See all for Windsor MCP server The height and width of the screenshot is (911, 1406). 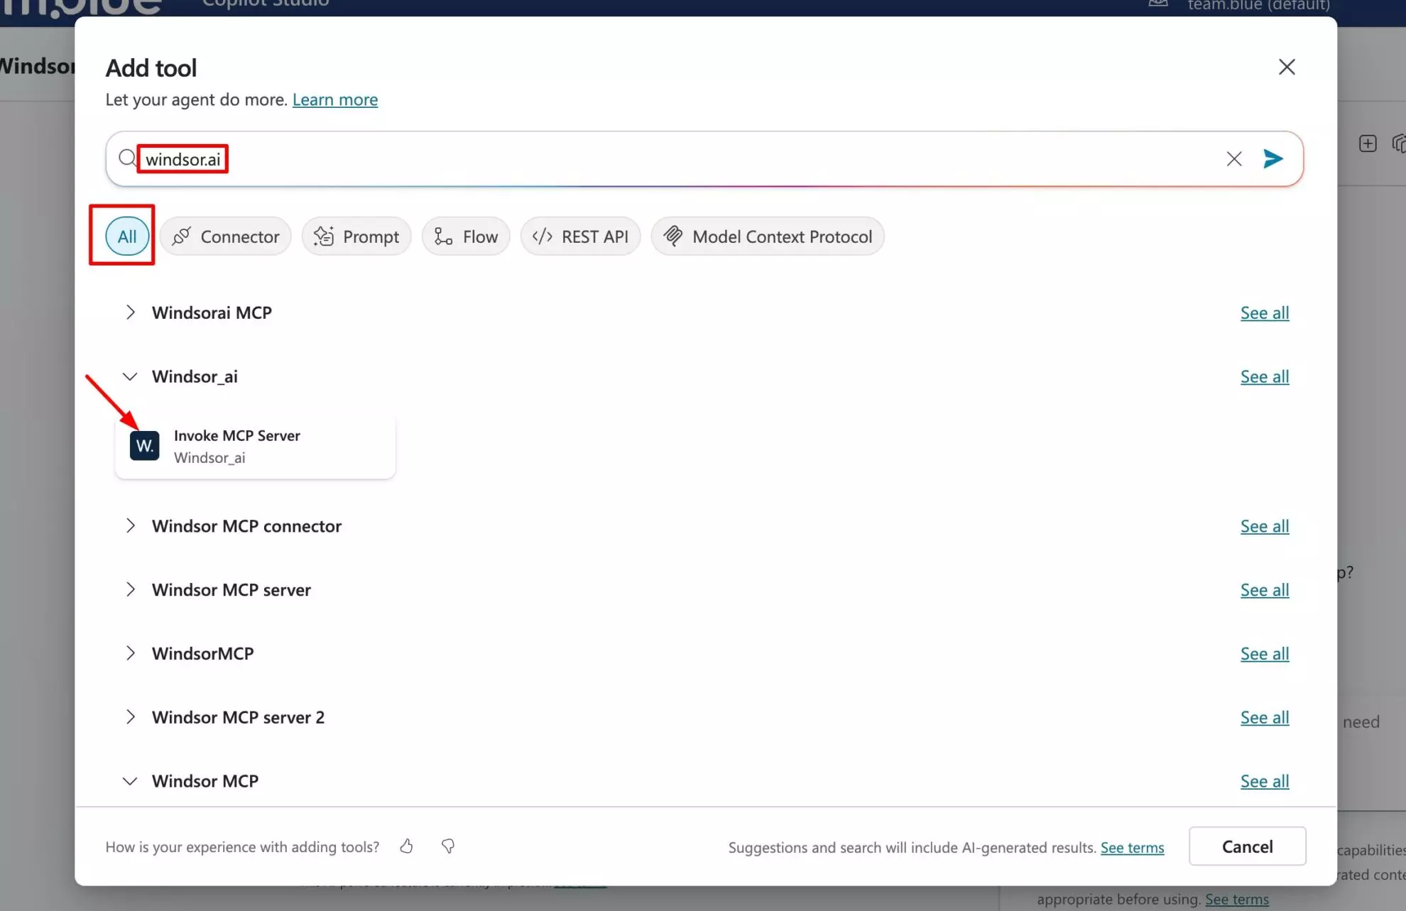tap(1264, 590)
